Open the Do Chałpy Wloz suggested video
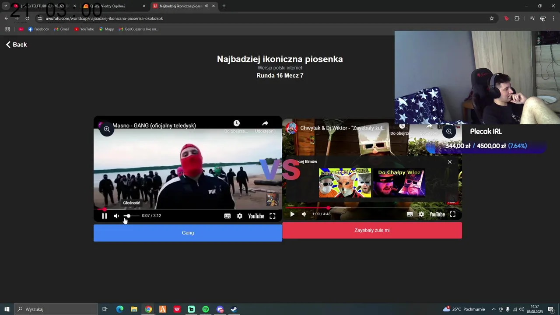 click(399, 183)
